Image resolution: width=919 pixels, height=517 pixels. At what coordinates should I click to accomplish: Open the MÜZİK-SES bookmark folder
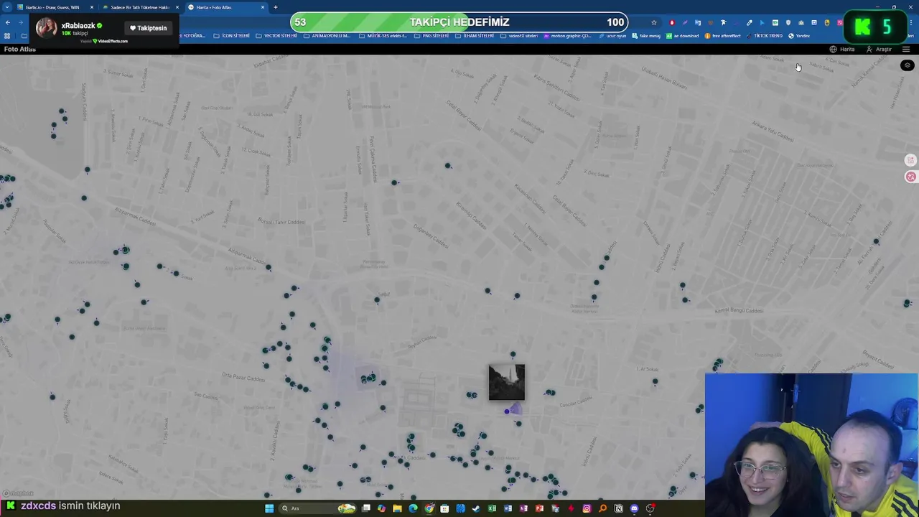(x=383, y=36)
